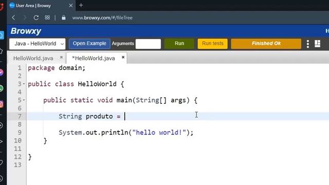329x185 pixels.
Task: Click on 'public class HelloWorld {' line
Action: (76, 84)
